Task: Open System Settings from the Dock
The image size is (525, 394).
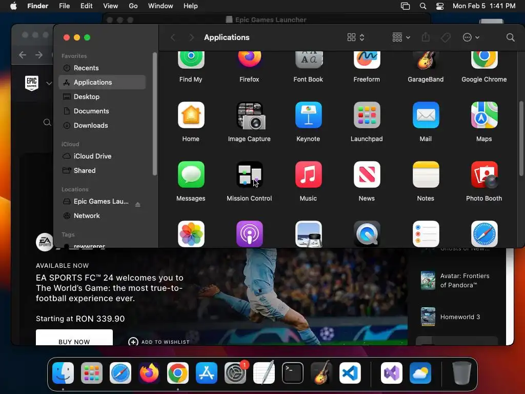Action: [235, 373]
